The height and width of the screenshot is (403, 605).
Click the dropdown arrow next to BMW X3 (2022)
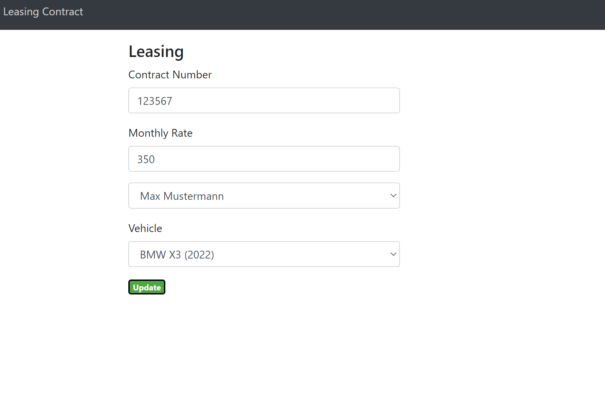[x=393, y=254]
